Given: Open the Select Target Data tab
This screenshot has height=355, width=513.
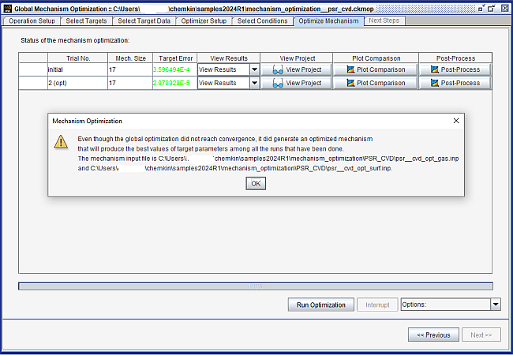Looking at the screenshot, I should coord(144,21).
